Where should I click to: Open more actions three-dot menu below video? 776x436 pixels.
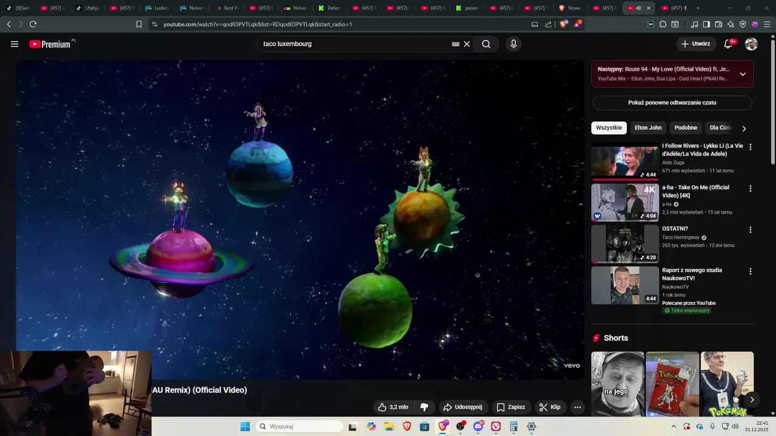[577, 407]
